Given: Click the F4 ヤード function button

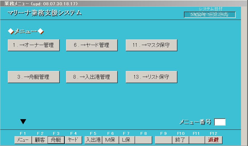Looking at the screenshot, I should 73,140.
